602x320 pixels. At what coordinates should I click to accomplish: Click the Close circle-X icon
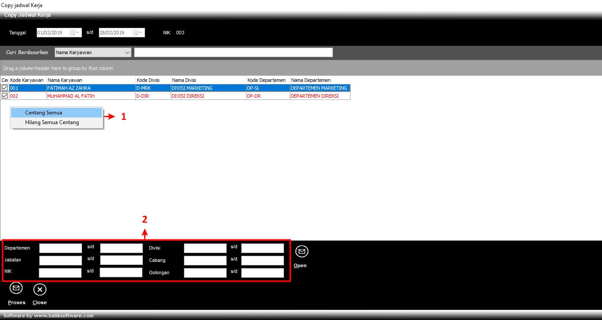point(40,289)
